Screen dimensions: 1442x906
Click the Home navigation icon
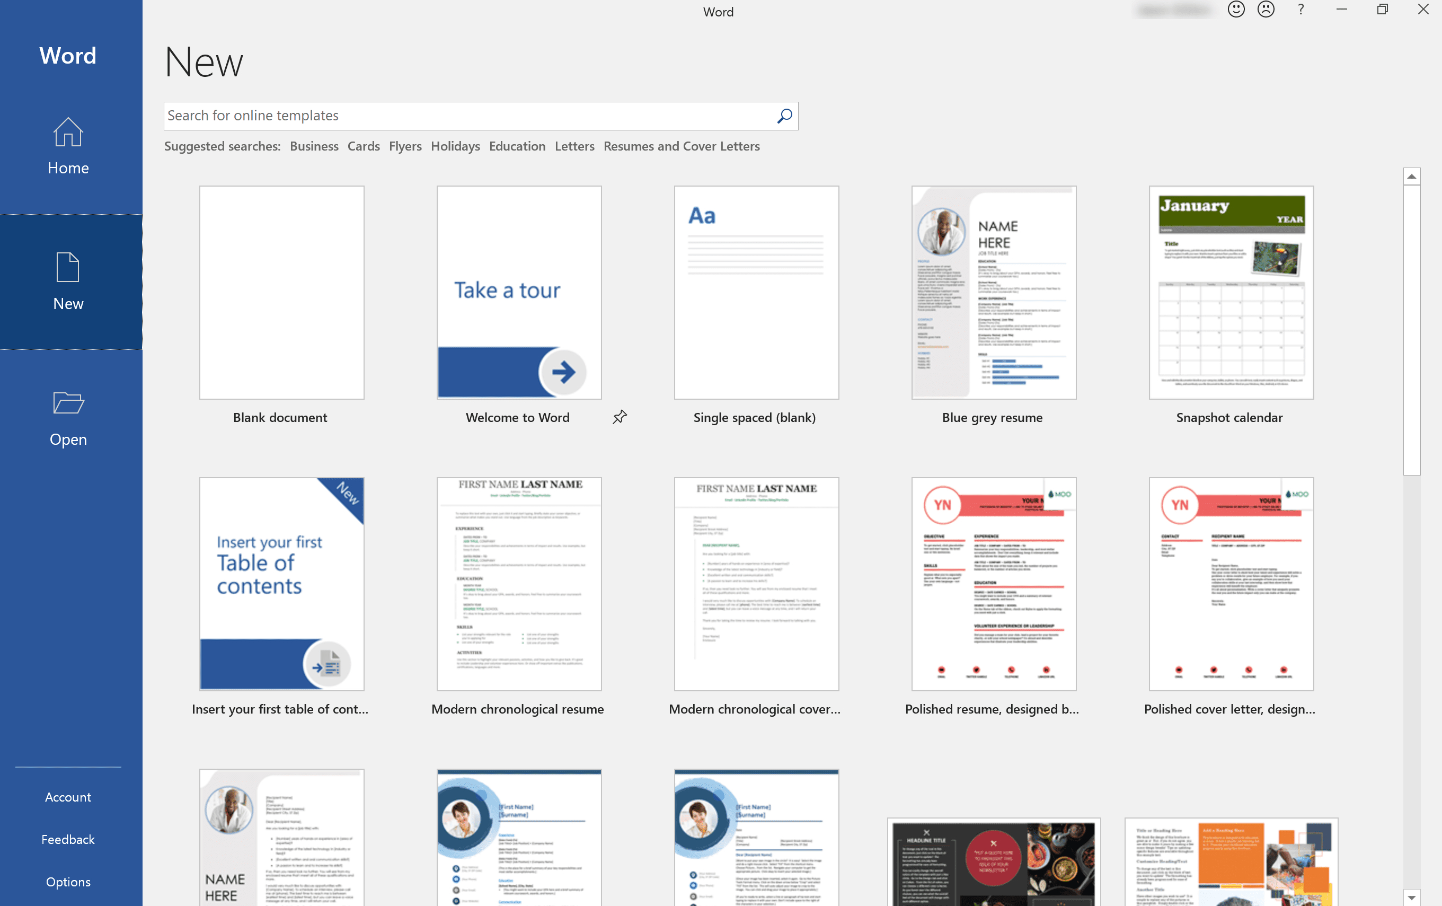(68, 146)
